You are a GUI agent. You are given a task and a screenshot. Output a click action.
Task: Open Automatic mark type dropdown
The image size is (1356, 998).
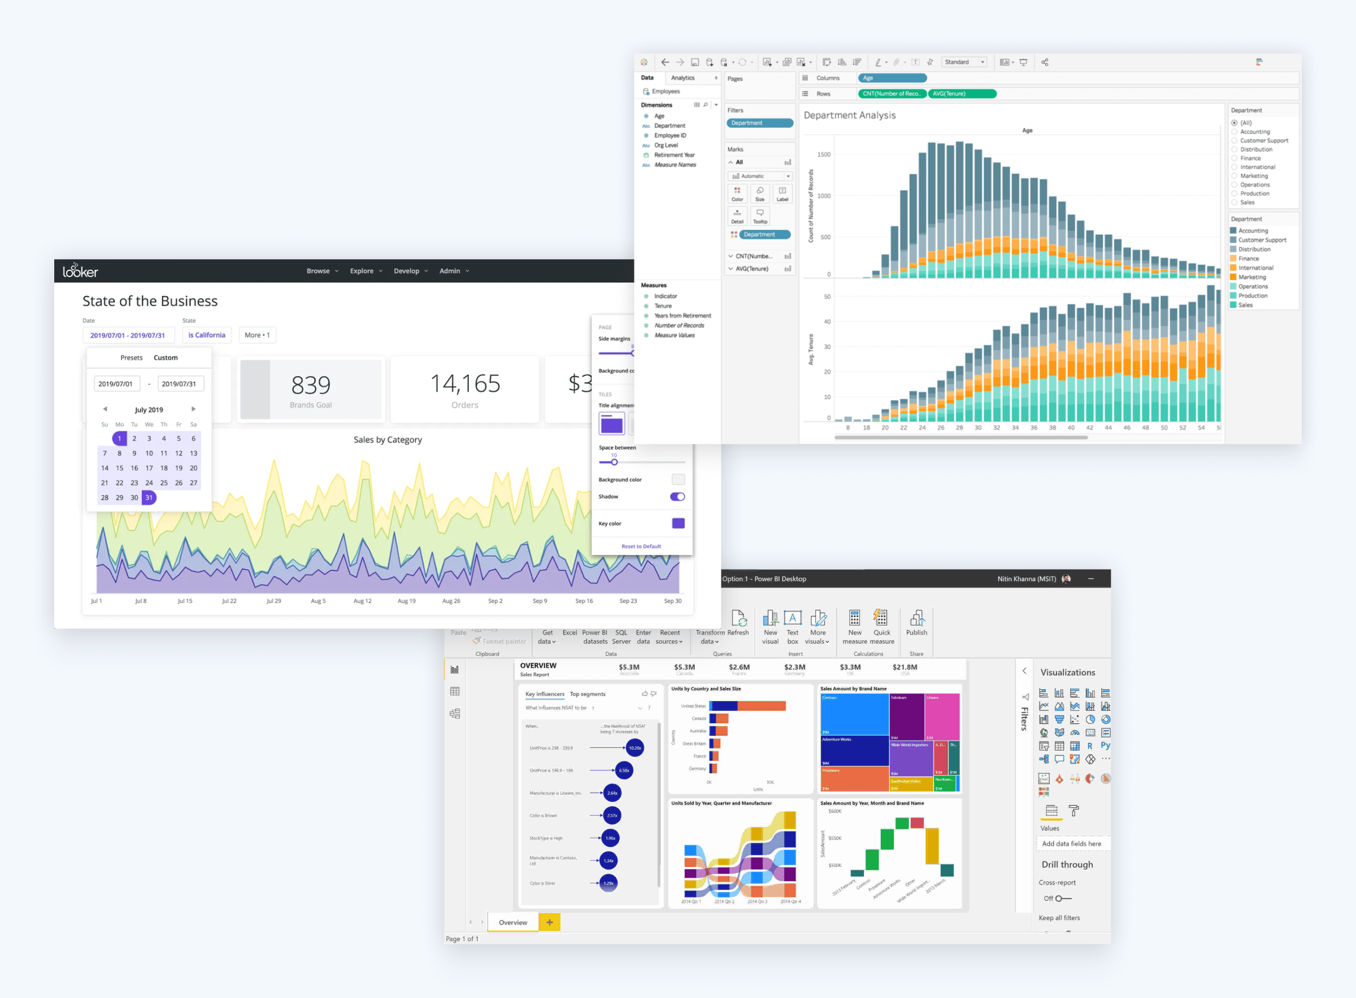pyautogui.click(x=760, y=176)
